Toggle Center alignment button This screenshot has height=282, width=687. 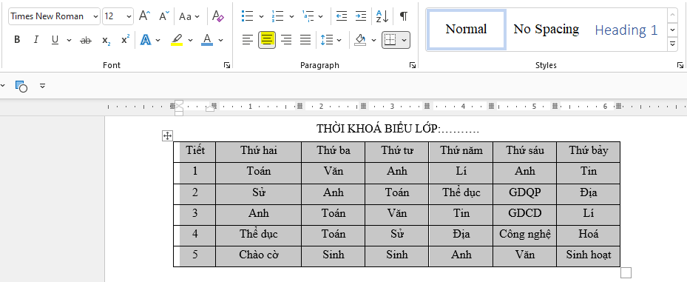[267, 40]
